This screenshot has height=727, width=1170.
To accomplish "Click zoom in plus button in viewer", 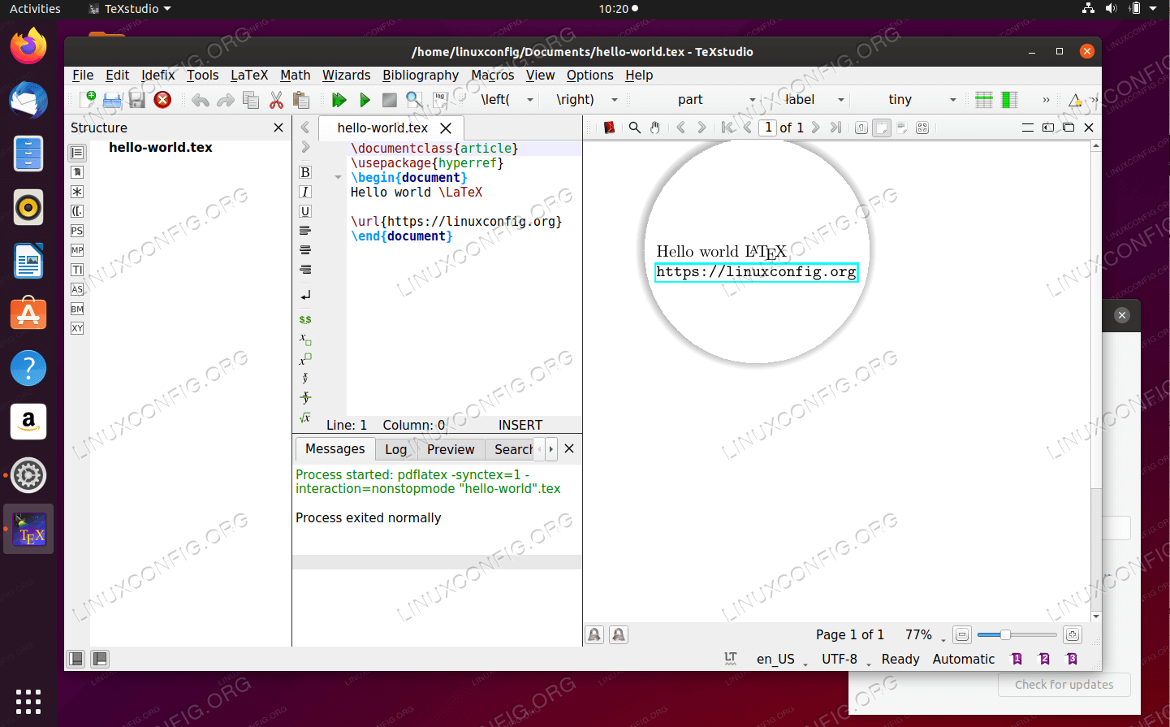I will point(1073,635).
